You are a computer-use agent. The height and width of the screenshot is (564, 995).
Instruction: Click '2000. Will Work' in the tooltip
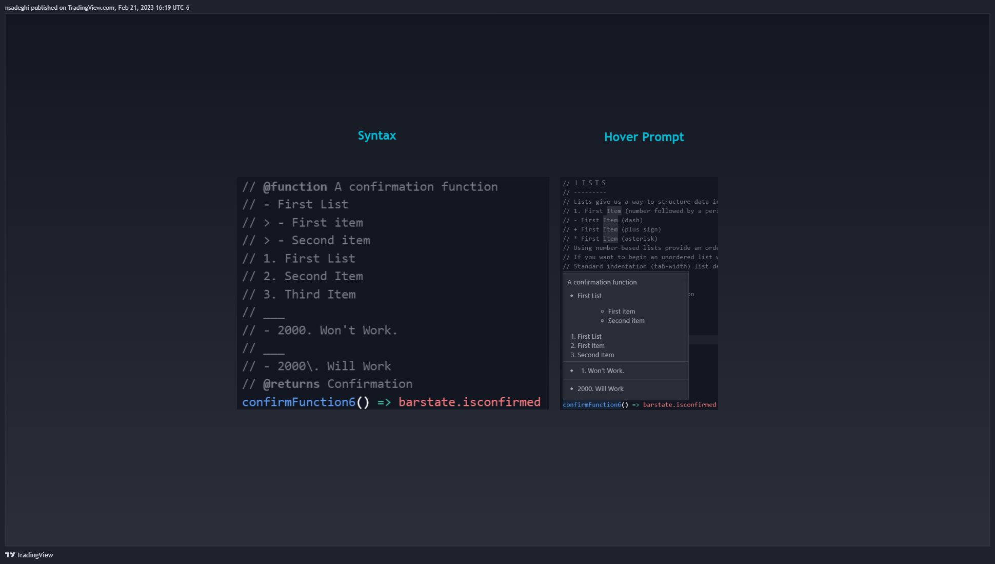pos(601,389)
